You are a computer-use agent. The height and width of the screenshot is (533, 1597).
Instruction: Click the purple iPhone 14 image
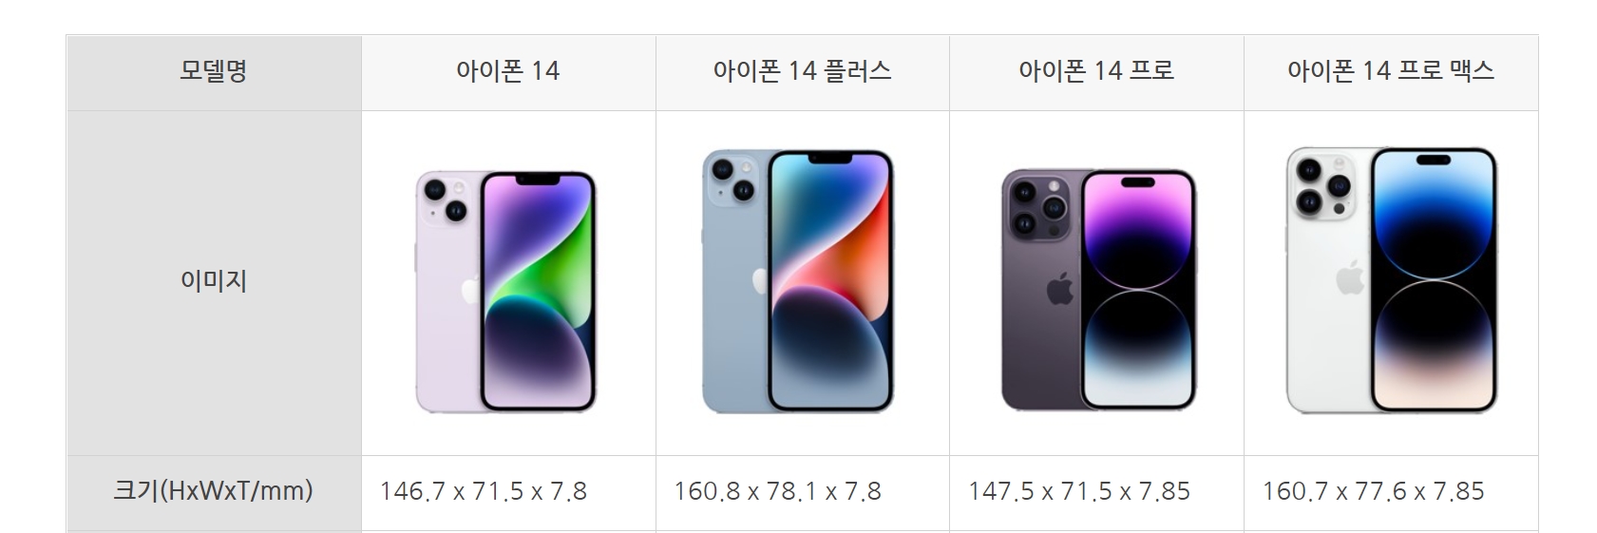pos(505,292)
